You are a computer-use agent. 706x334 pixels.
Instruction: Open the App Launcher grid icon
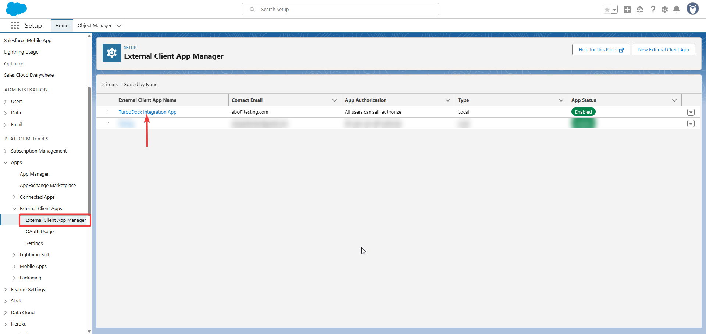[15, 25]
